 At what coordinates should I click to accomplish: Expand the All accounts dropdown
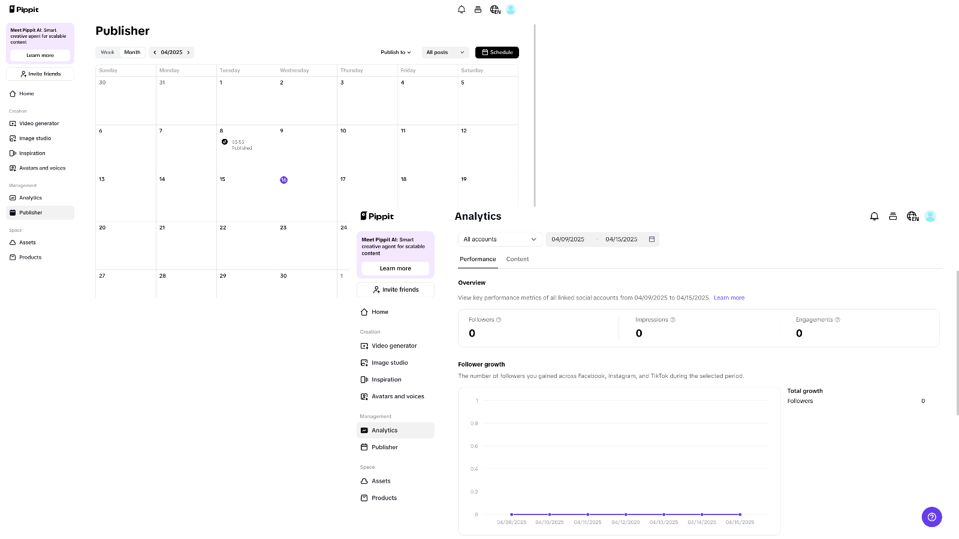499,239
